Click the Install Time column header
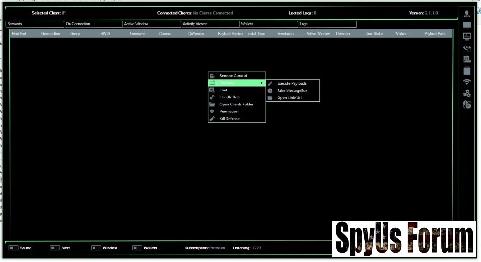Screen dimensions: 481x262 256,34
